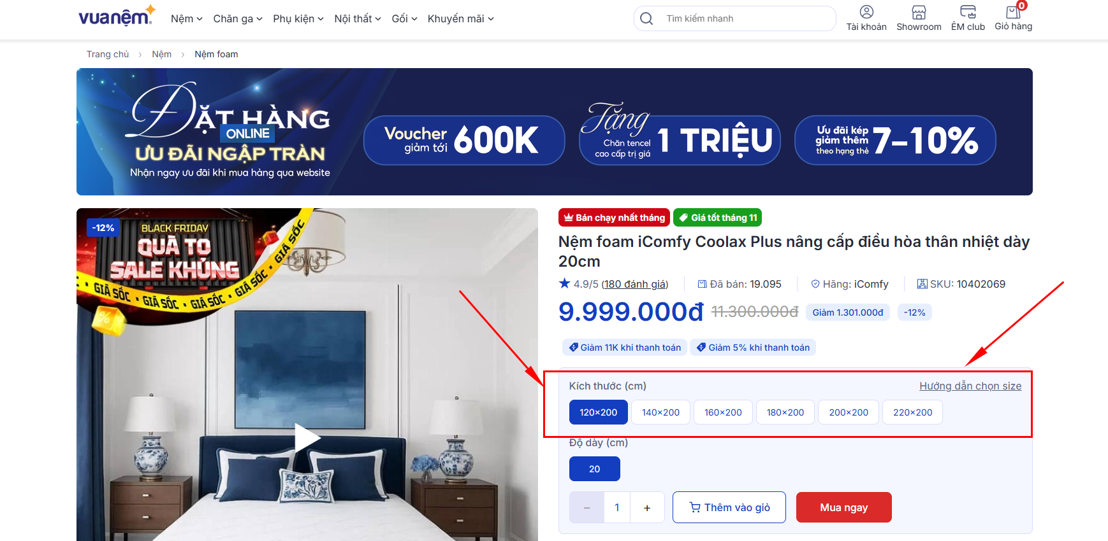Click the search magnifier icon

(x=646, y=18)
